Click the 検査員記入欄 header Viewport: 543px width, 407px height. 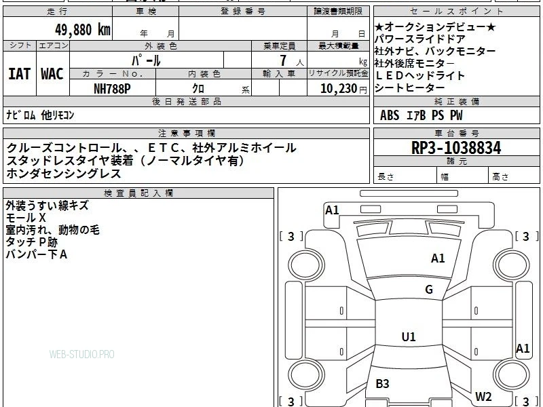pos(138,193)
